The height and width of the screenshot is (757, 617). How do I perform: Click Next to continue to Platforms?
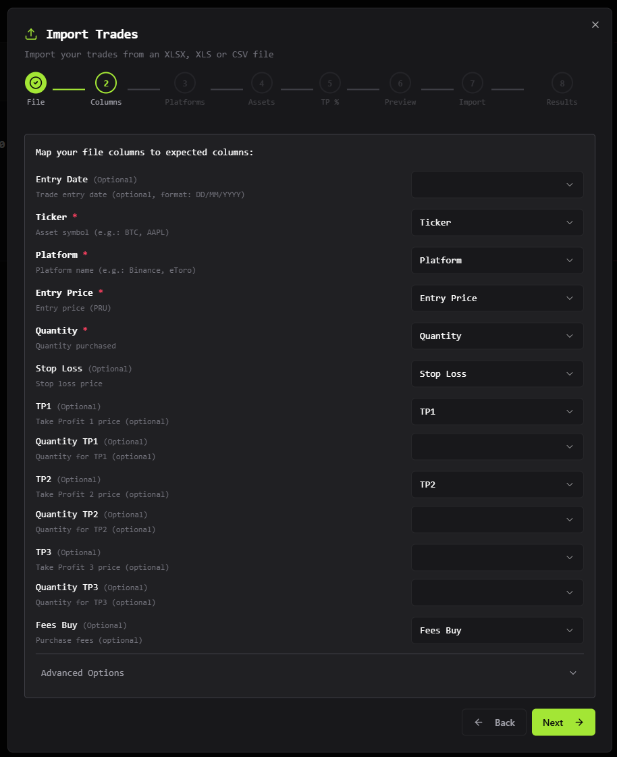pyautogui.click(x=563, y=723)
